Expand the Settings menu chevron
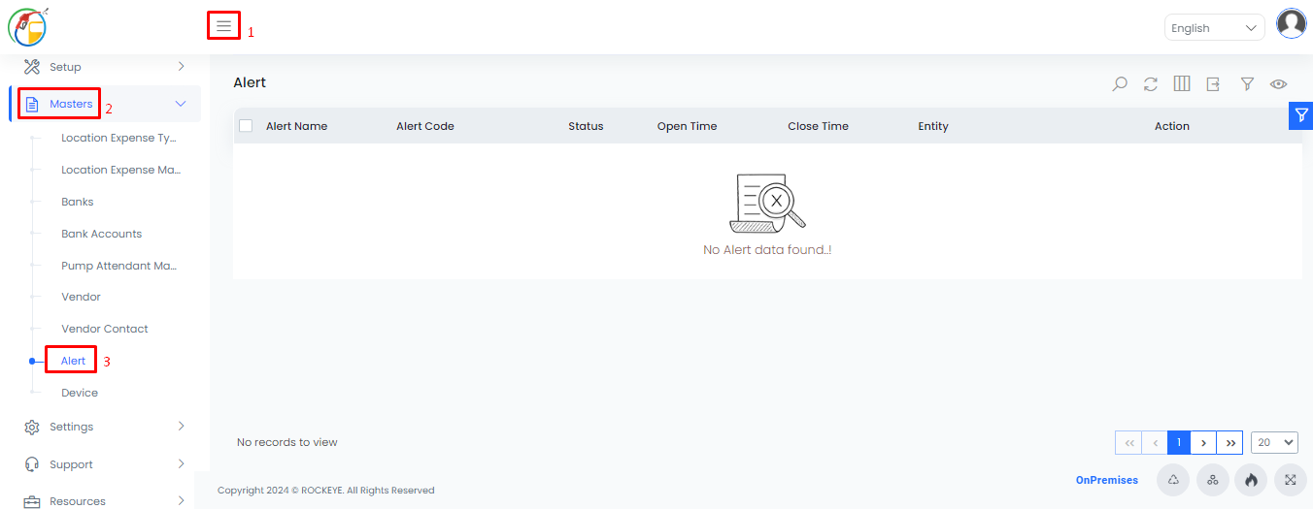 [x=181, y=427]
